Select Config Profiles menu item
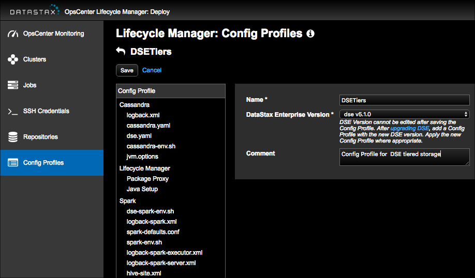 52,163
